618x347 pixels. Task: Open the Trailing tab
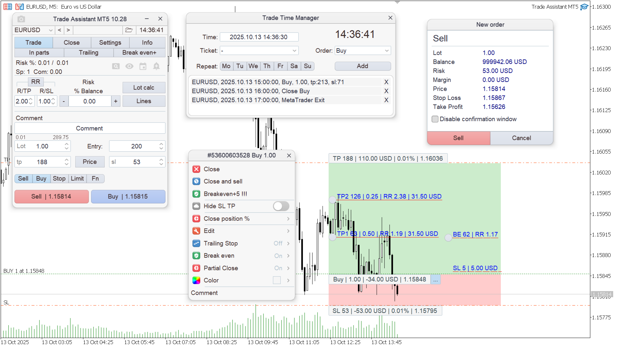point(89,52)
